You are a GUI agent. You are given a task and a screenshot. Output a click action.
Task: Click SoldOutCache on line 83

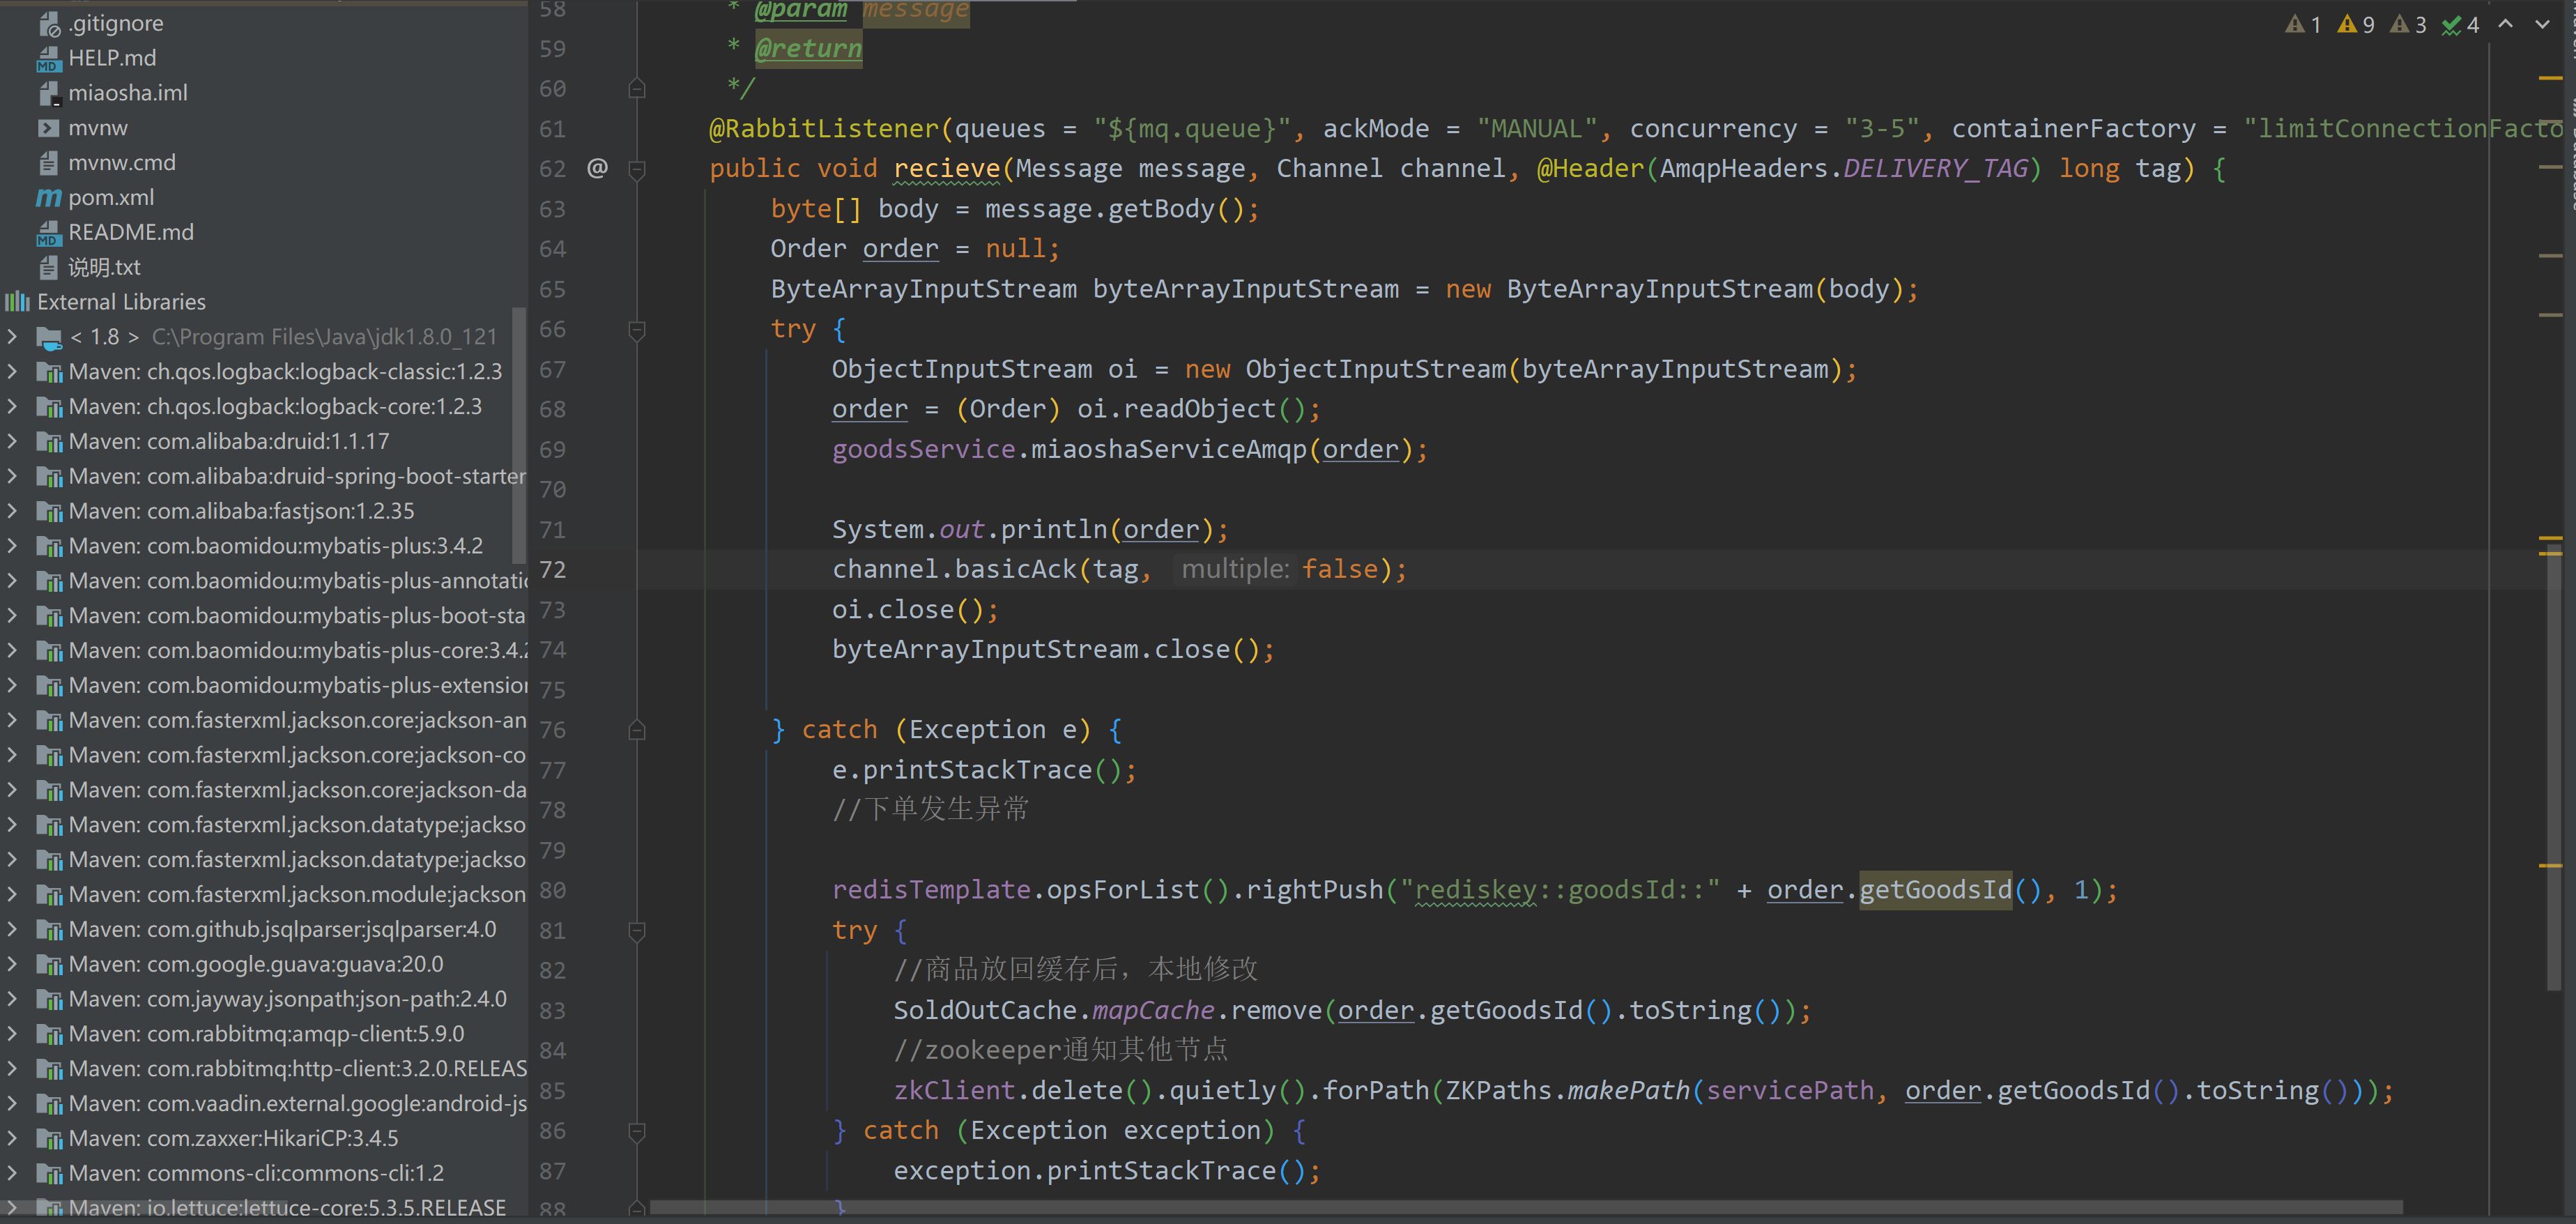click(985, 1010)
